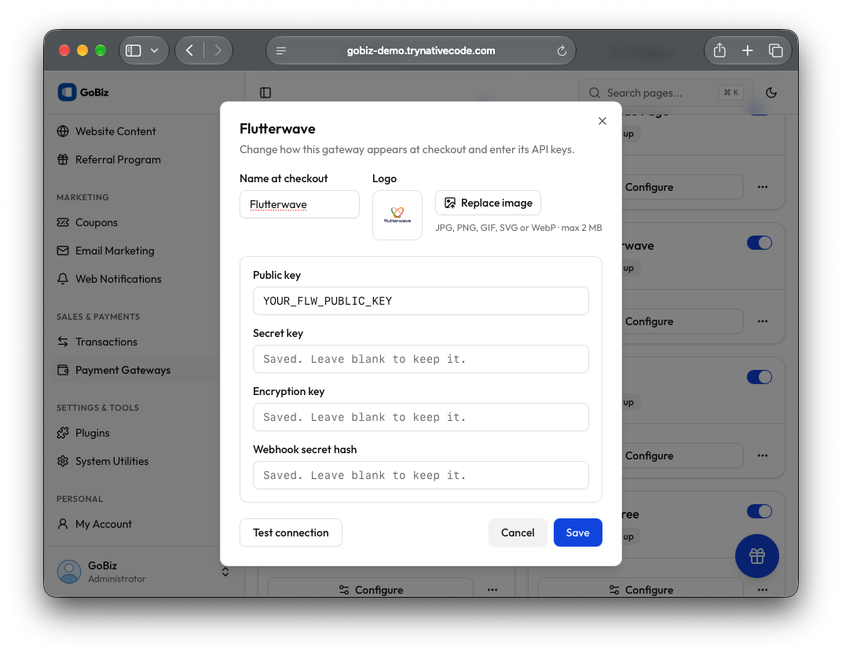Viewport: 842px width, 655px height.
Task: Expand the GoBiz Administrator user menu
Action: pyautogui.click(x=225, y=572)
